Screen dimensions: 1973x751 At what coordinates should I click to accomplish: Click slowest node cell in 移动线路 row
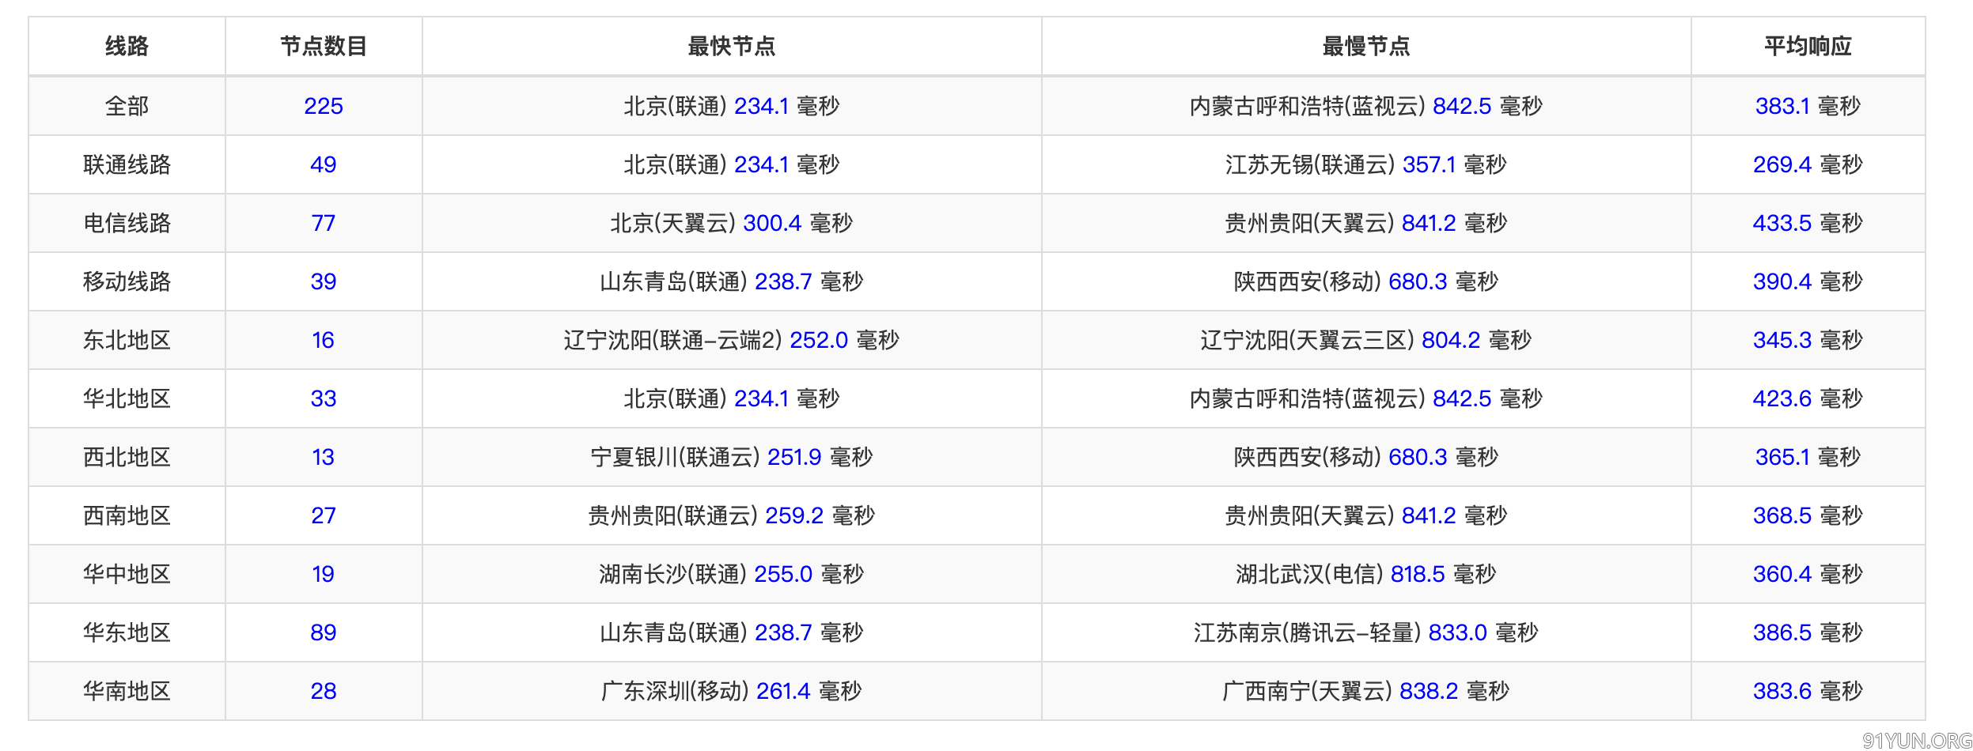(x=1366, y=281)
